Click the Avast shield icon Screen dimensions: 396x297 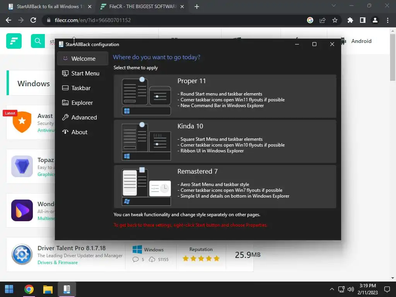22,122
